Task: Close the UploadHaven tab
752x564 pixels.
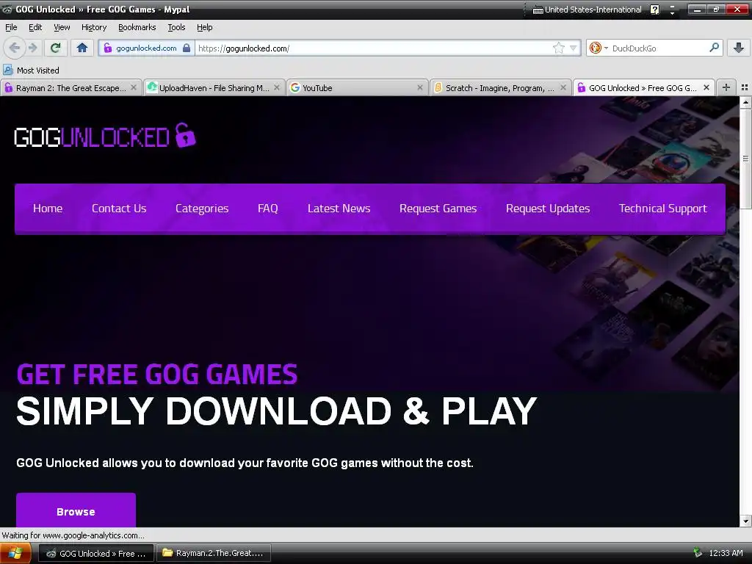Action: (x=277, y=87)
